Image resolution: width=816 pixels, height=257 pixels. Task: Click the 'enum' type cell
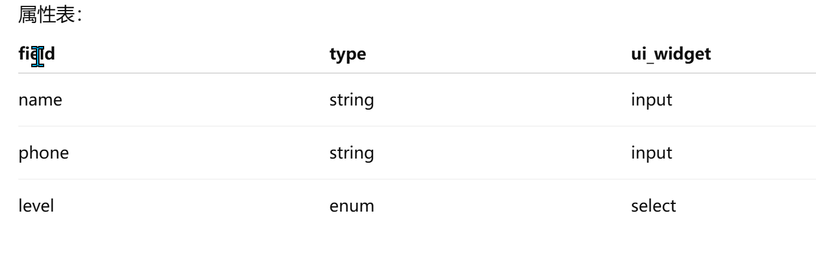pyautogui.click(x=352, y=206)
